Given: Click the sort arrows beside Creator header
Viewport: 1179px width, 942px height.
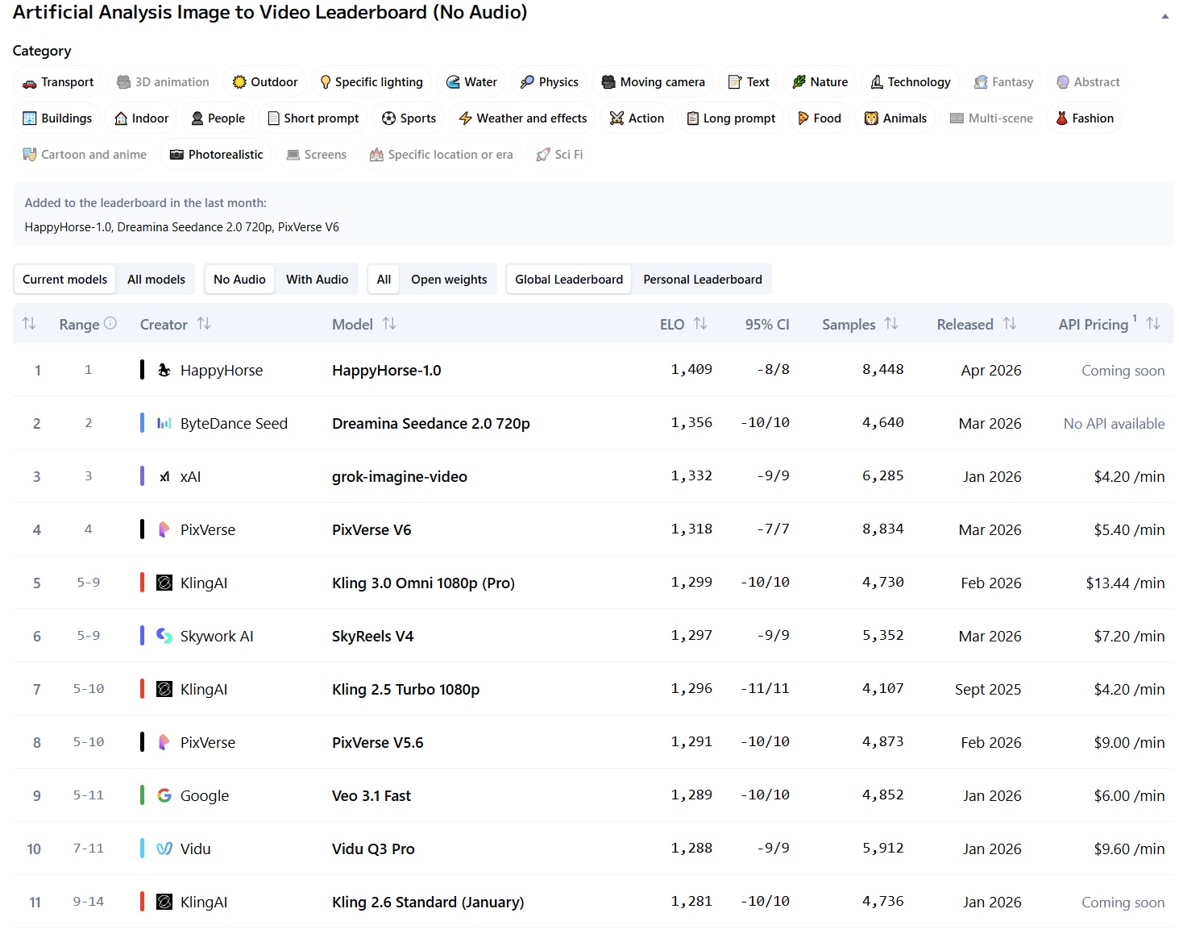Looking at the screenshot, I should 204,324.
